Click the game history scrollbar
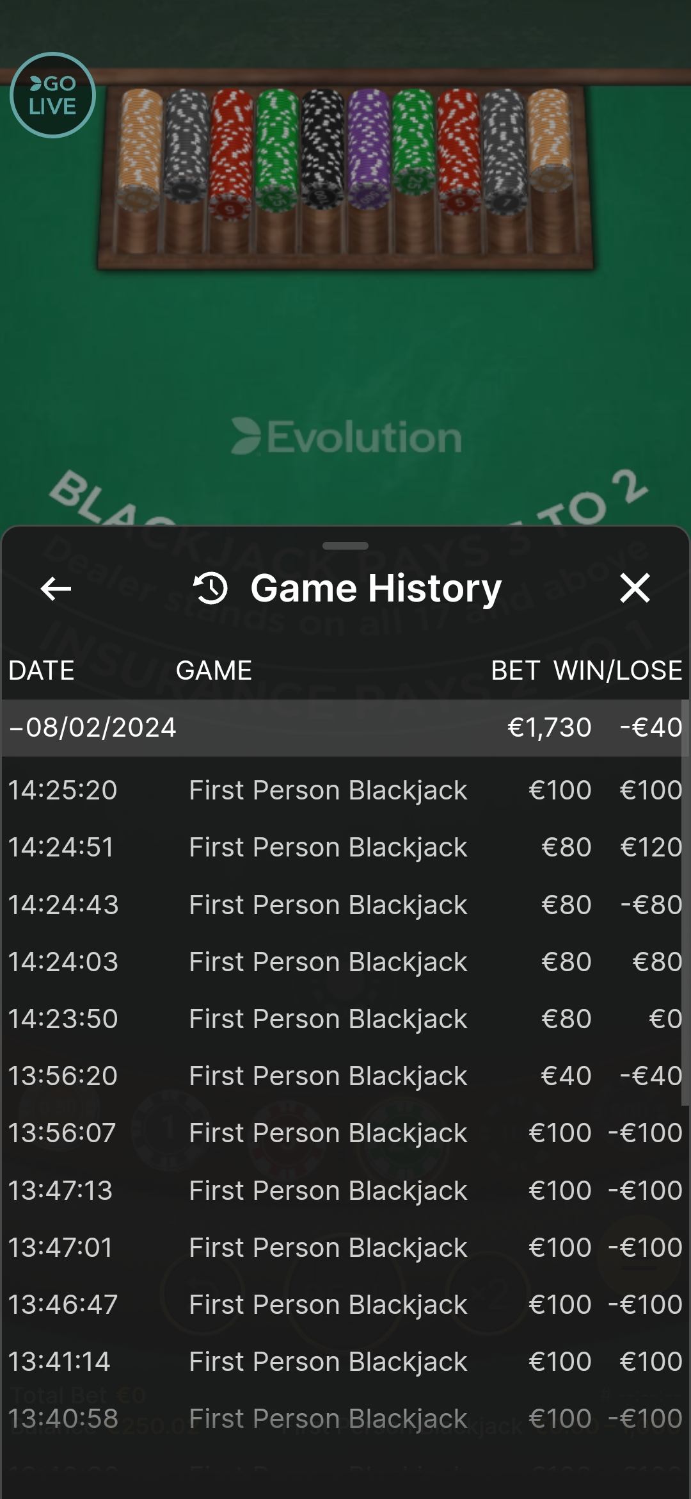 coord(685,897)
